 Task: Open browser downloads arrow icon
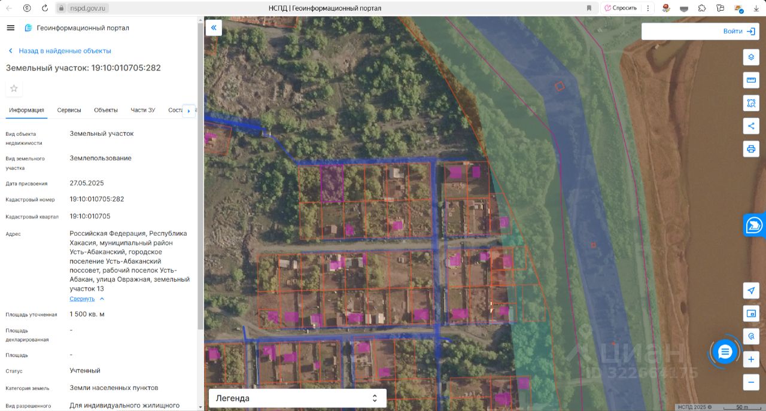point(756,8)
